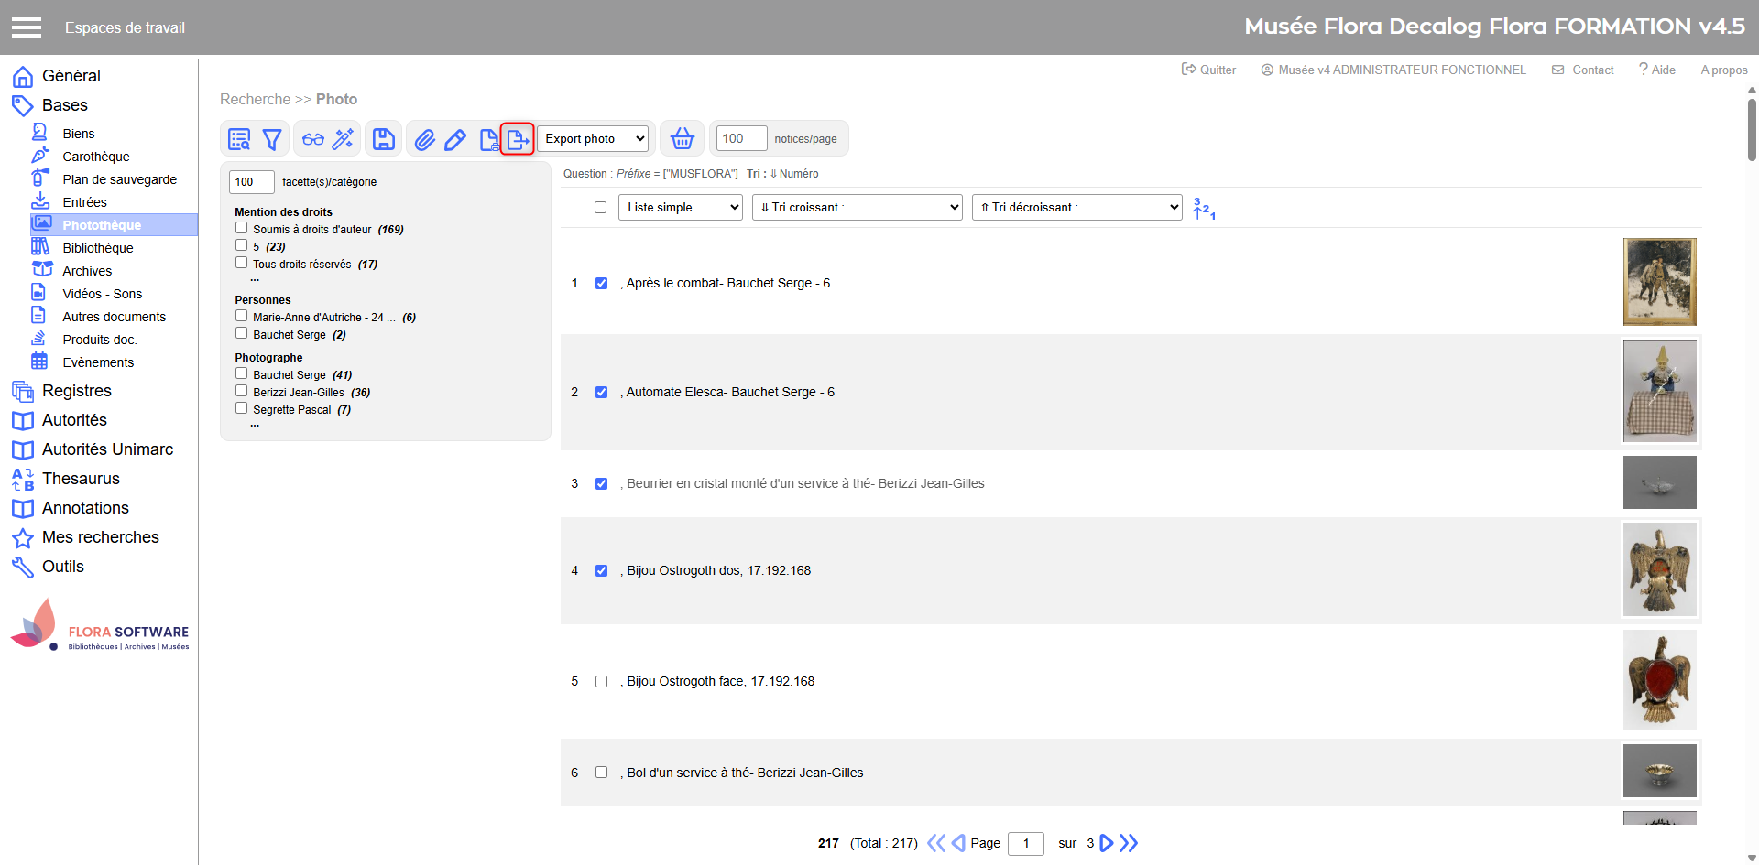Click the pencil edit icon
Screen dimensions: 1759x865
pos(455,139)
